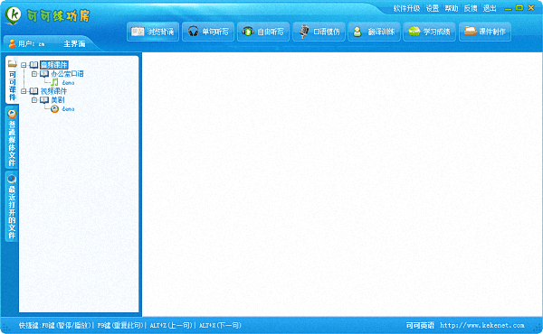Launch 自由听写 free dictation mode
This screenshot has width=543, height=334.
pos(263,32)
